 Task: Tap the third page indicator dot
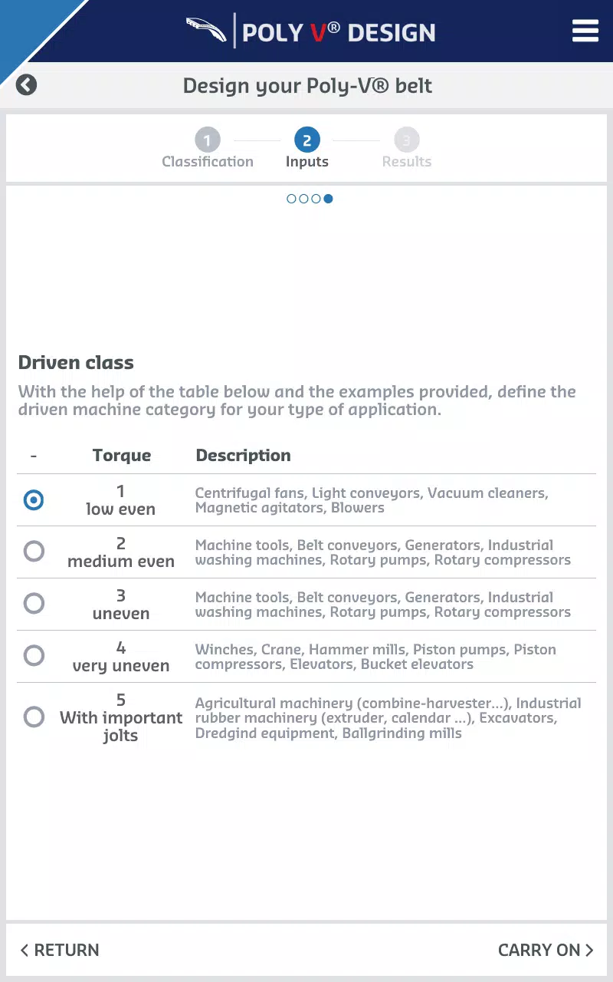click(x=316, y=199)
